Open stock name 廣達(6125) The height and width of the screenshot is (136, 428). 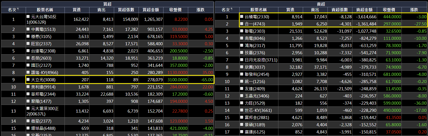255,132
